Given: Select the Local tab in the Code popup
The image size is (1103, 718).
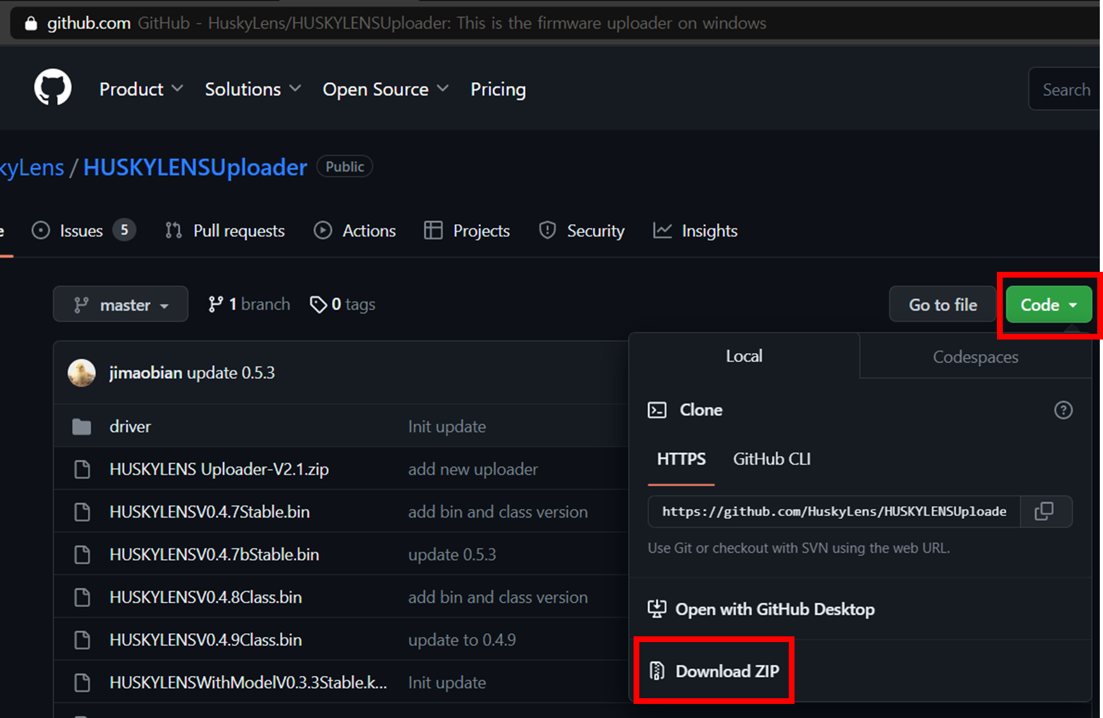Looking at the screenshot, I should [744, 356].
